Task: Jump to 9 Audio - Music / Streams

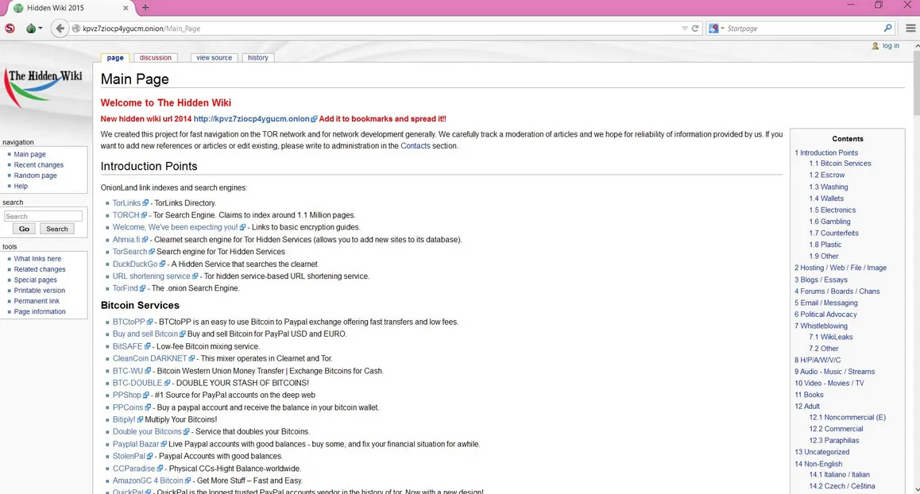Action: click(834, 372)
